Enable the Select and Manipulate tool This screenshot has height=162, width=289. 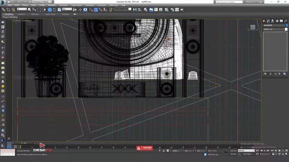point(80,9)
